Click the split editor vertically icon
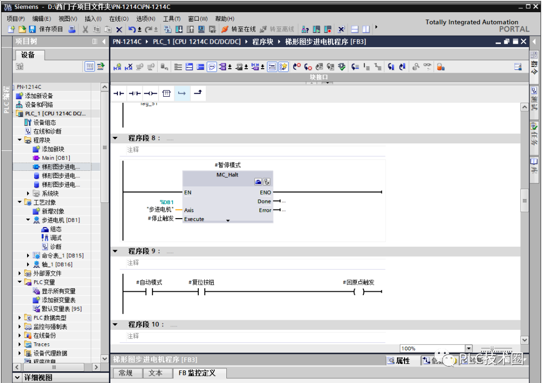542x383 pixels. click(x=366, y=30)
